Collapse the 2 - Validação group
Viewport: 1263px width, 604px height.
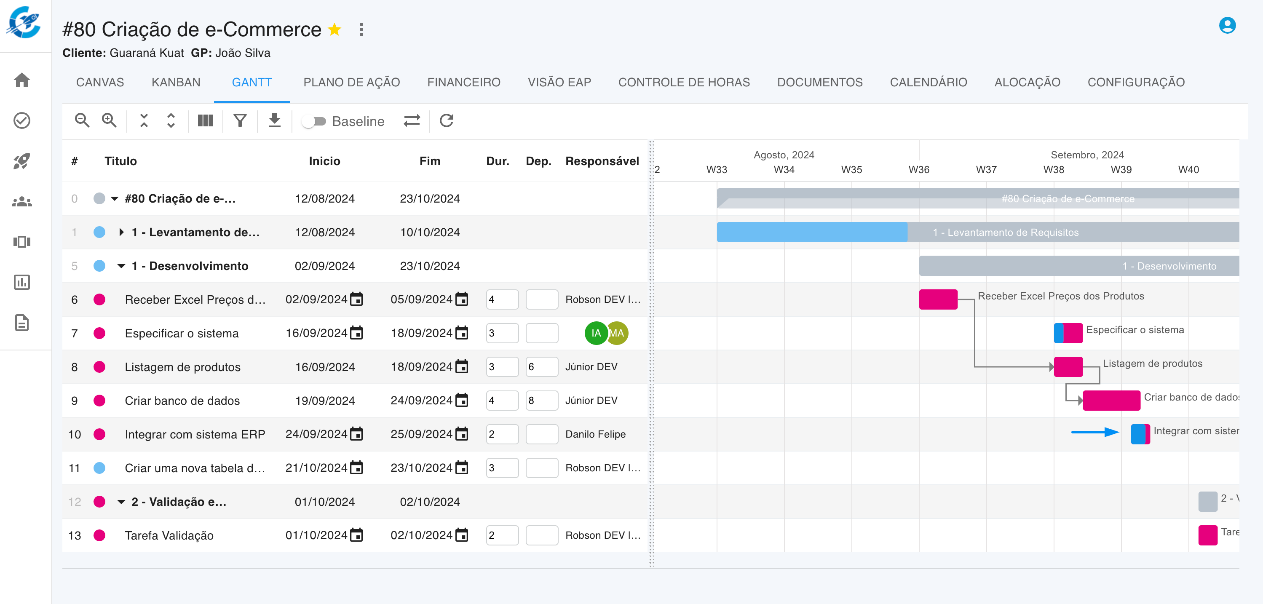pos(121,502)
